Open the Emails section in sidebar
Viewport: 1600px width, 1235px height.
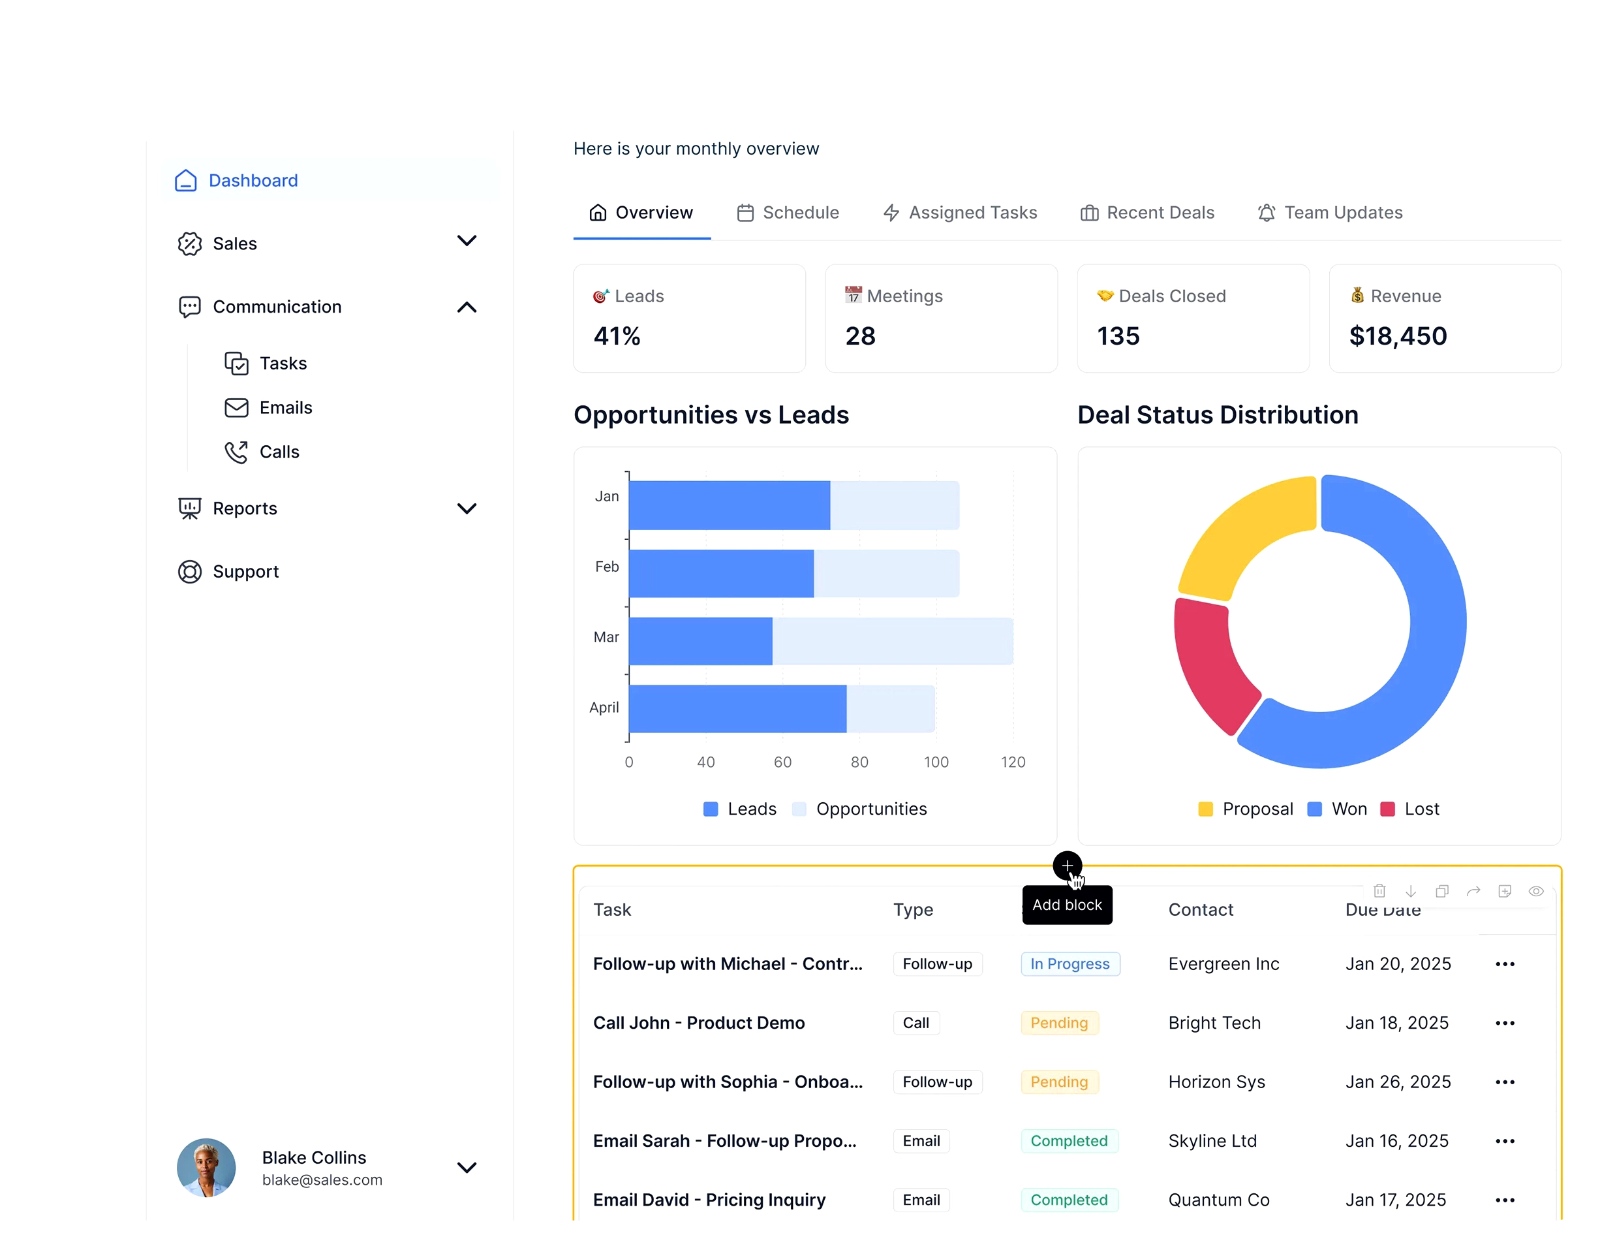[286, 407]
